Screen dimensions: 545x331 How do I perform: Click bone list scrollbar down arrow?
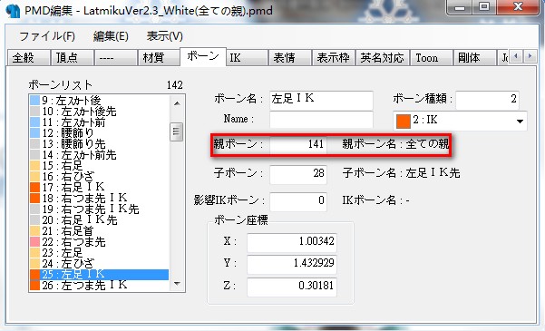coord(177,284)
